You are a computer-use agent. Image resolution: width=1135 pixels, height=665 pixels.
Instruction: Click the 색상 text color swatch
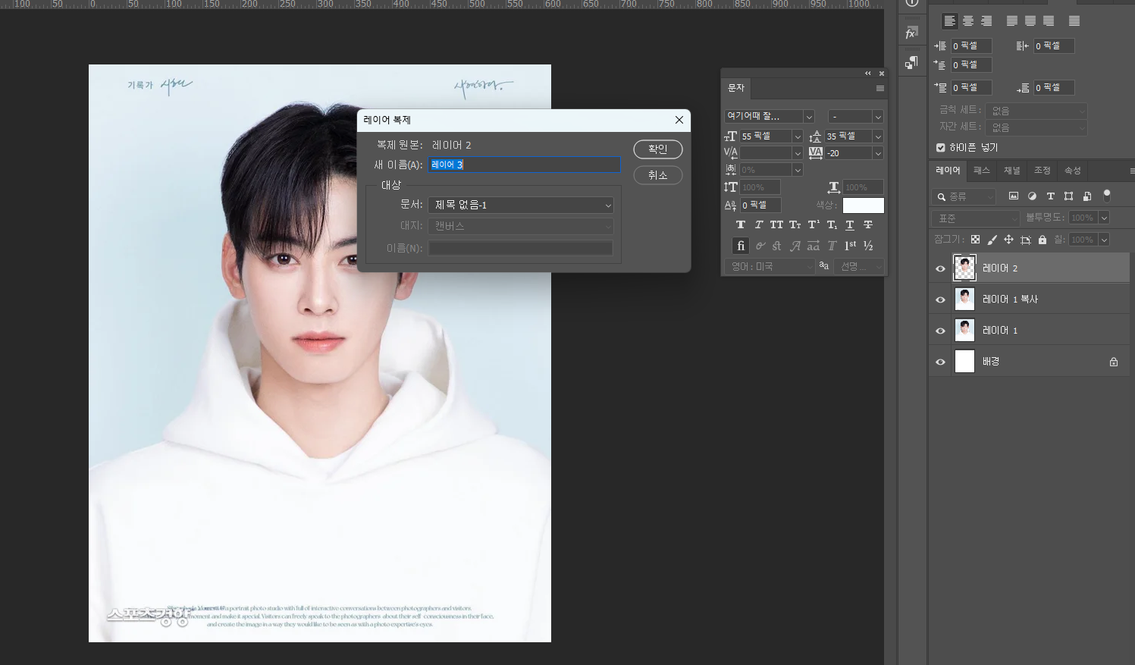click(864, 205)
